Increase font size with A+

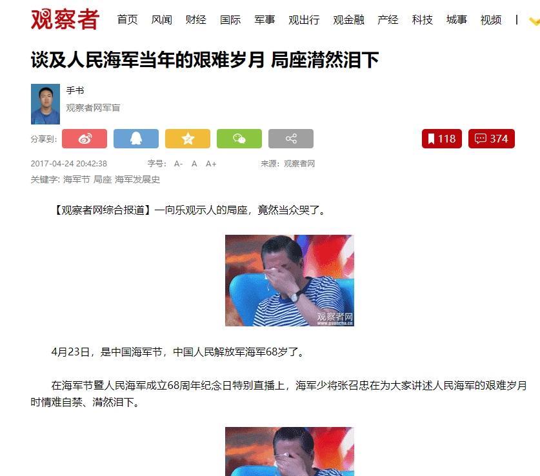pos(211,164)
